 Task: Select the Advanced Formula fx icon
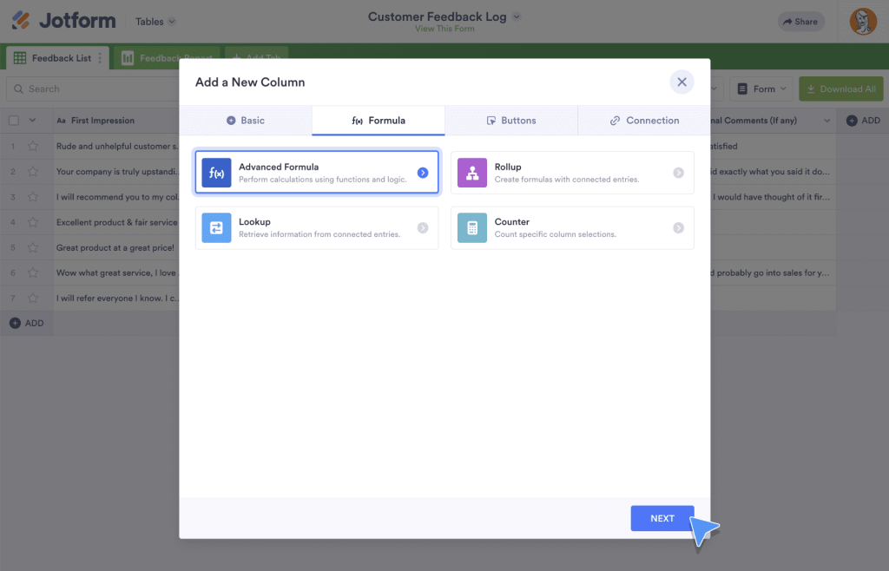[x=215, y=172]
